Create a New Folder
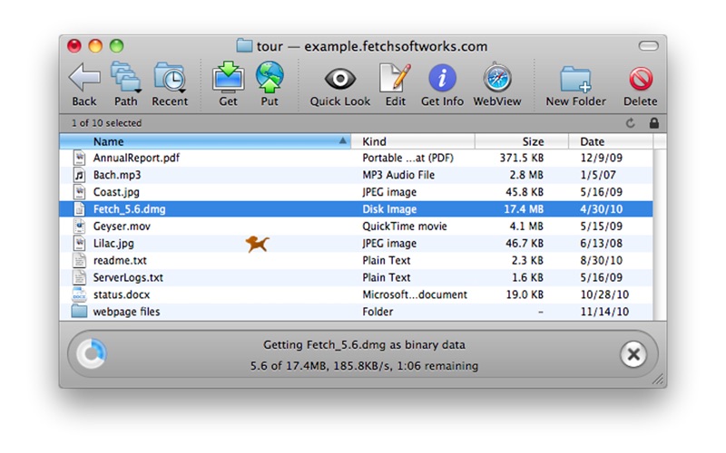726x453 pixels. (x=575, y=79)
